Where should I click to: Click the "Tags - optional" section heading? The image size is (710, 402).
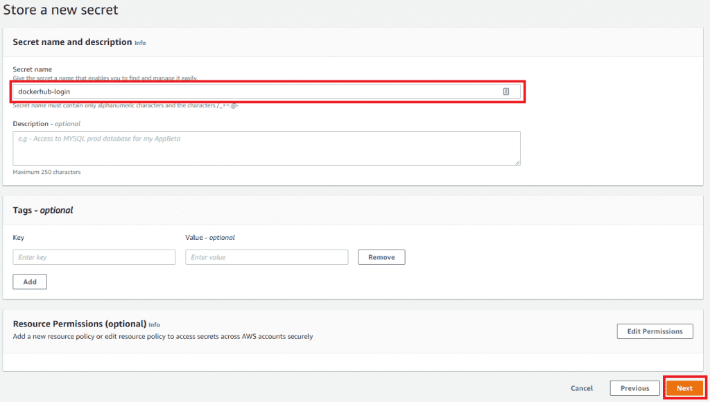coord(43,210)
